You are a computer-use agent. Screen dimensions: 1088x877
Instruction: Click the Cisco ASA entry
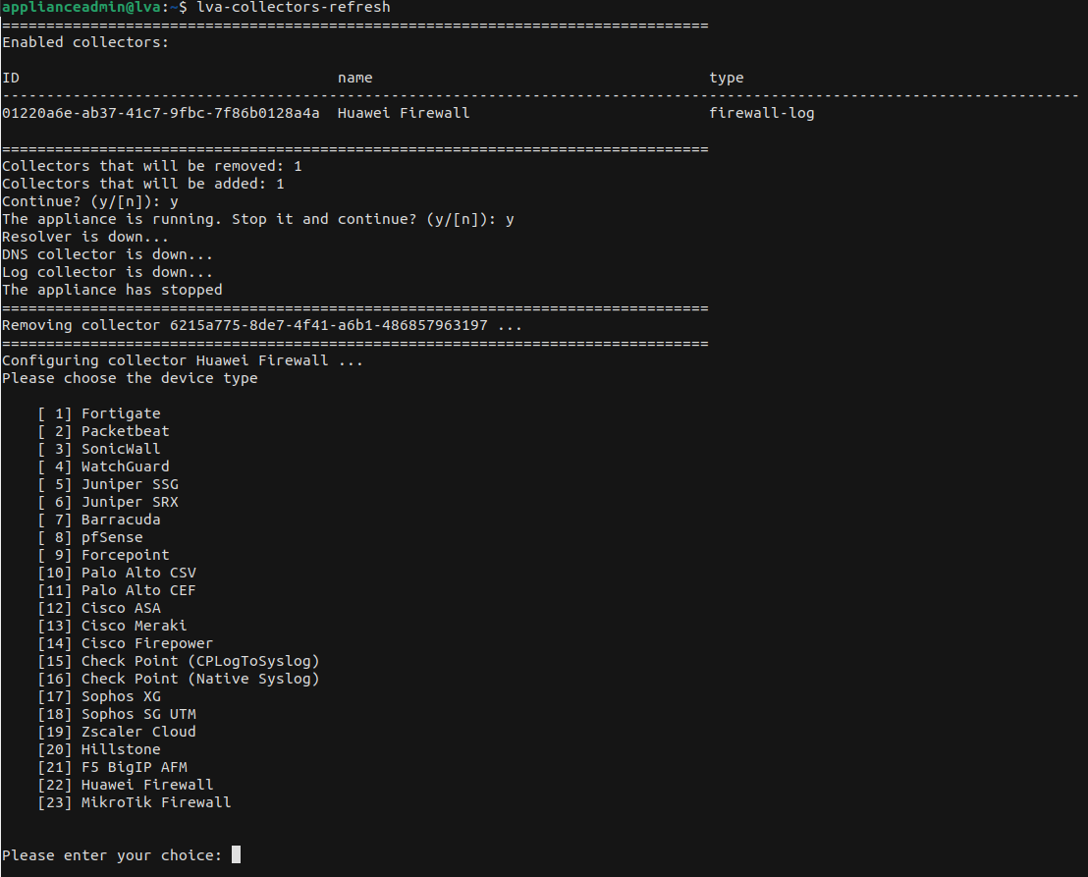121,608
